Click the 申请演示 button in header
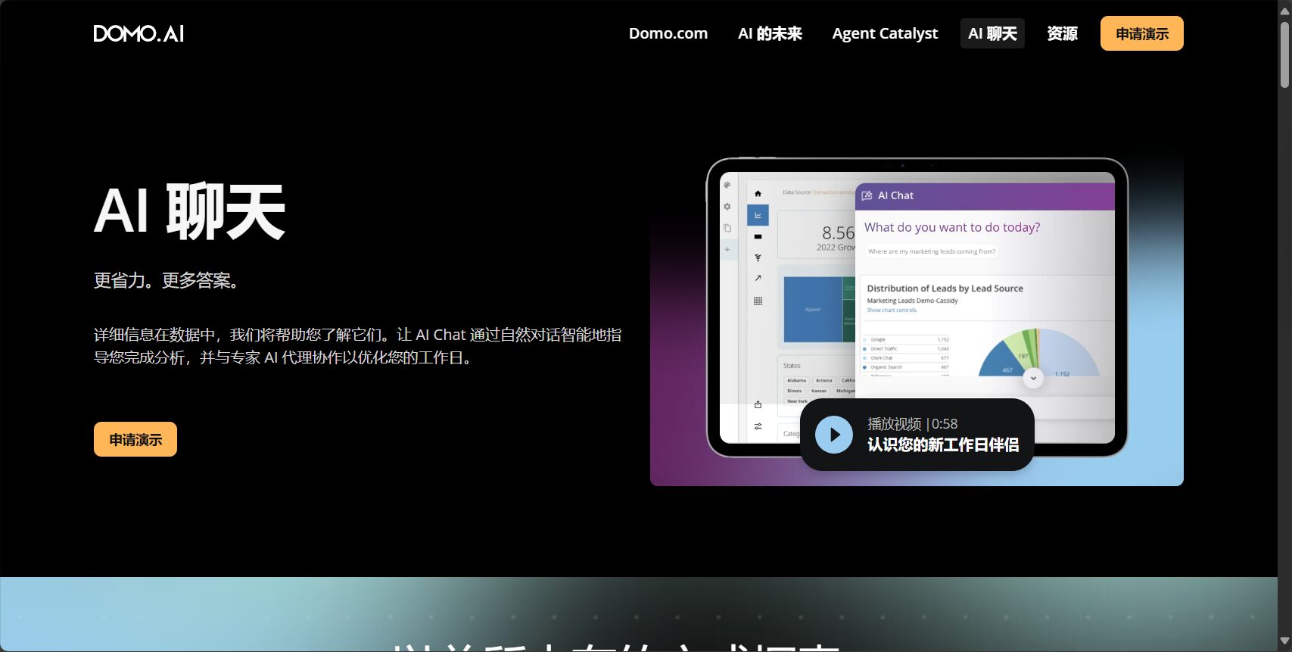Image resolution: width=1292 pixels, height=652 pixels. pyautogui.click(x=1142, y=33)
